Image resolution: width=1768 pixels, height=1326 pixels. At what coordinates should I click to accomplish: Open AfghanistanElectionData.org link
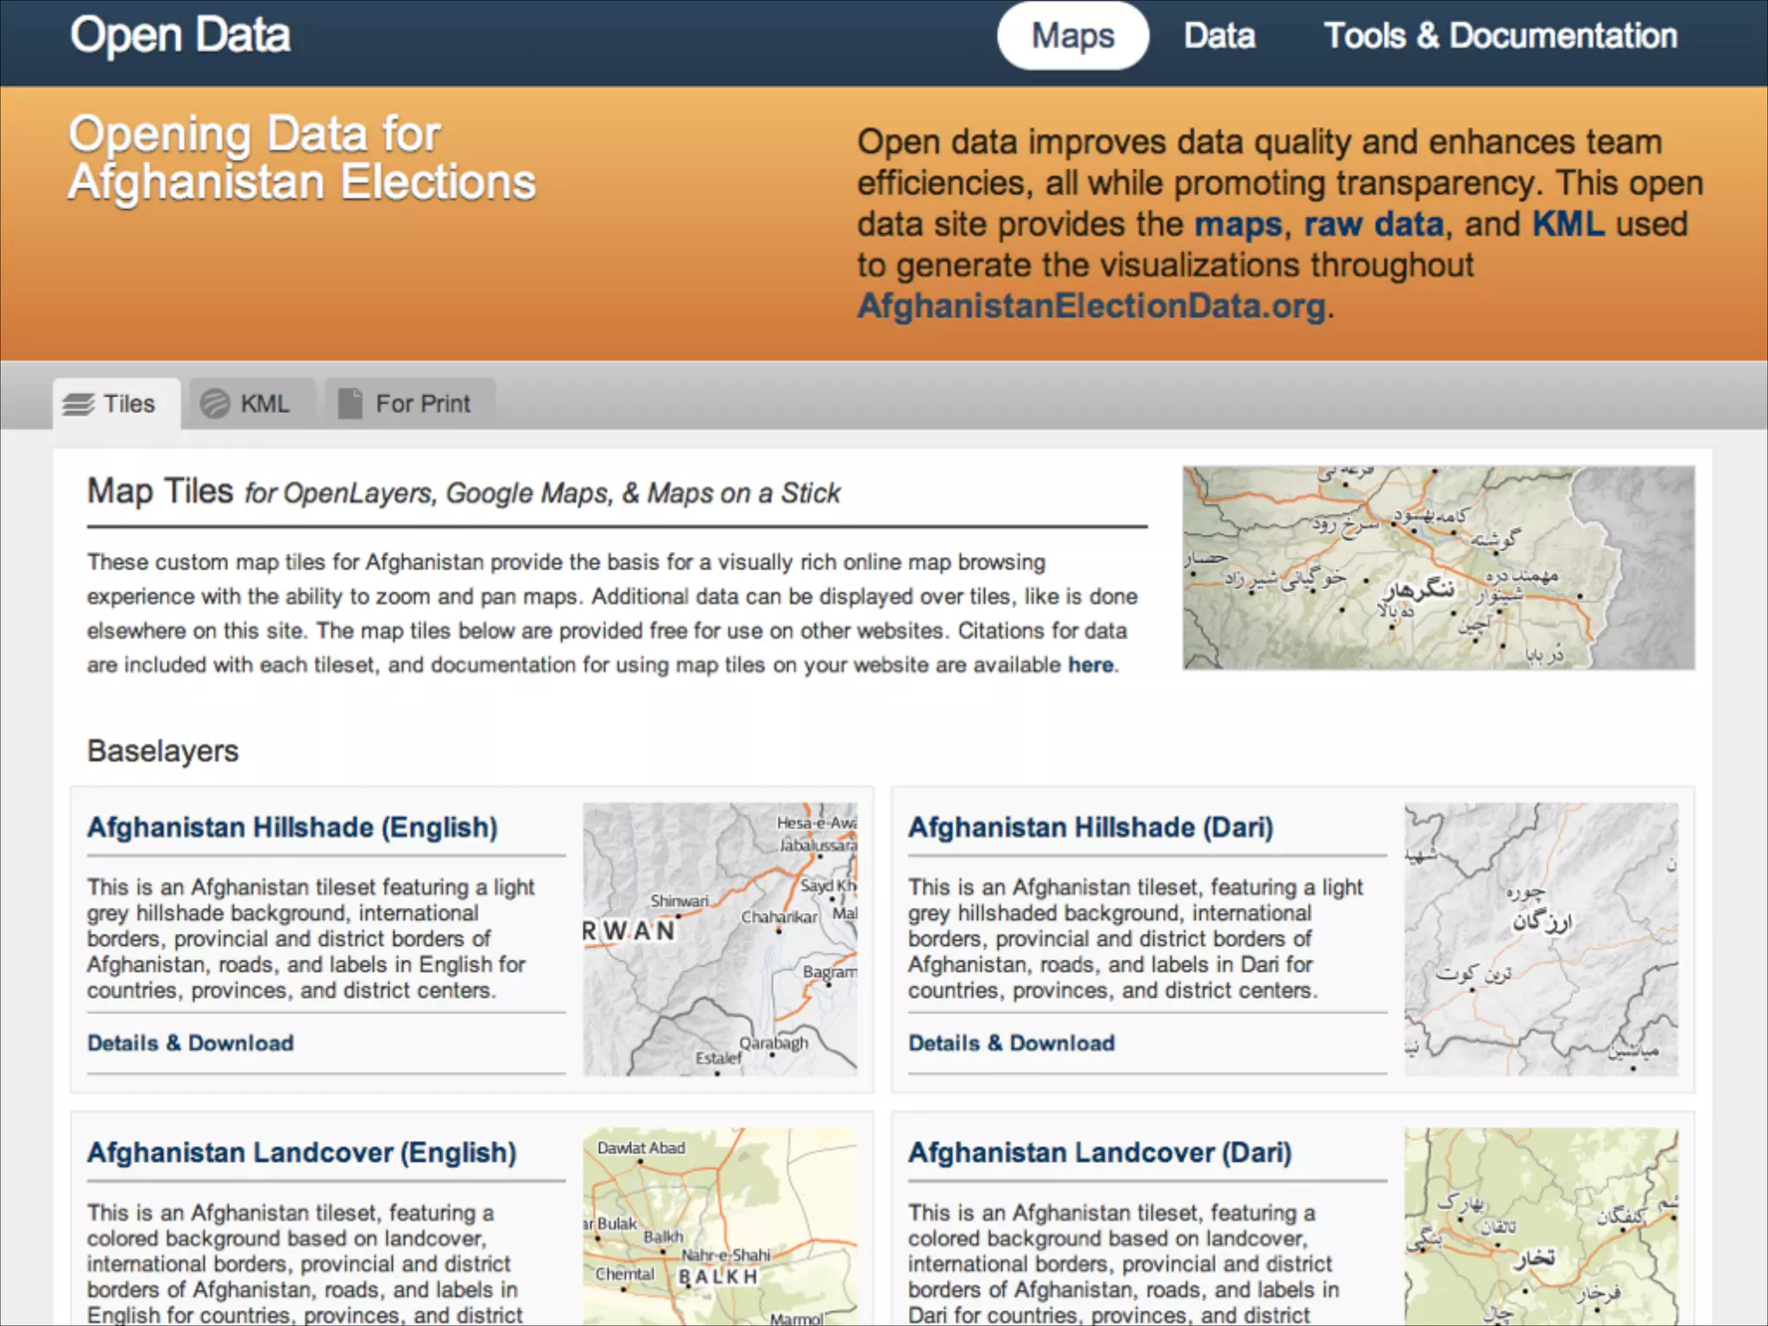tap(1091, 306)
